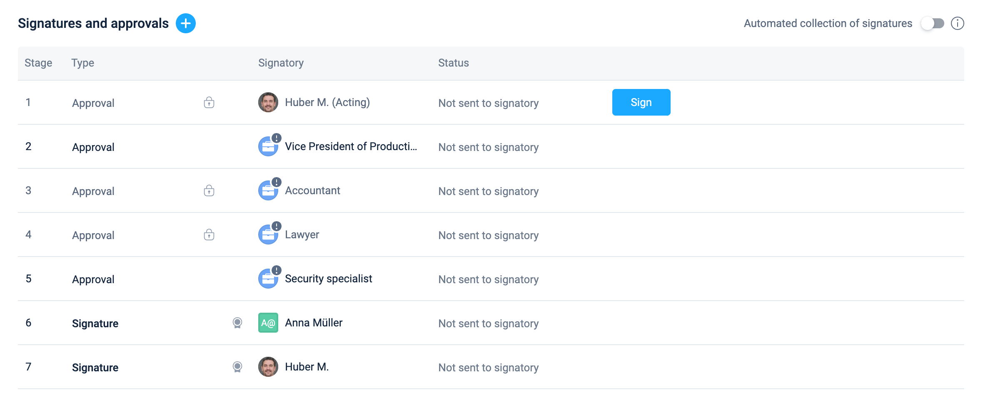This screenshot has width=983, height=400.
Task: Click Anna Müller's green A@ avatar
Action: (268, 323)
